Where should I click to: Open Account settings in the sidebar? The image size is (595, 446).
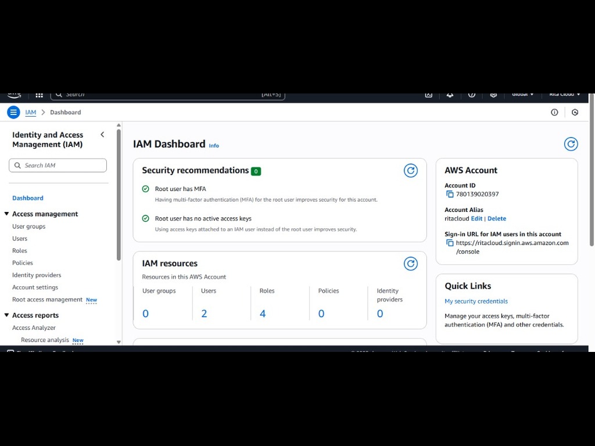(35, 287)
